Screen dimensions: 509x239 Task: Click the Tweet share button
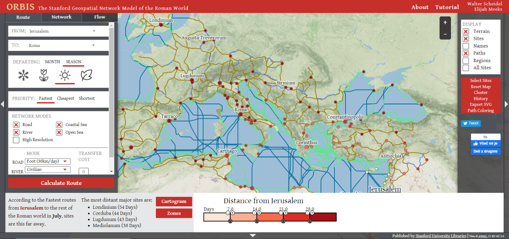tap(470, 123)
